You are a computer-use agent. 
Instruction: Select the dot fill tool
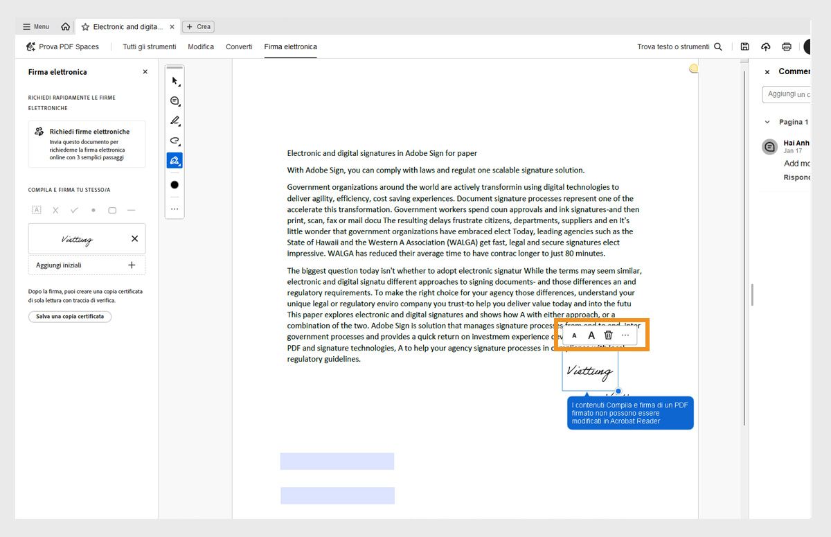click(x=93, y=210)
